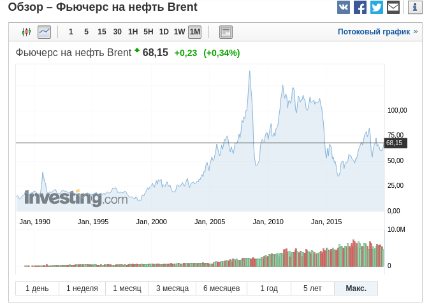
Task: Click the Investing.com watermark logo
Action: click(x=76, y=198)
